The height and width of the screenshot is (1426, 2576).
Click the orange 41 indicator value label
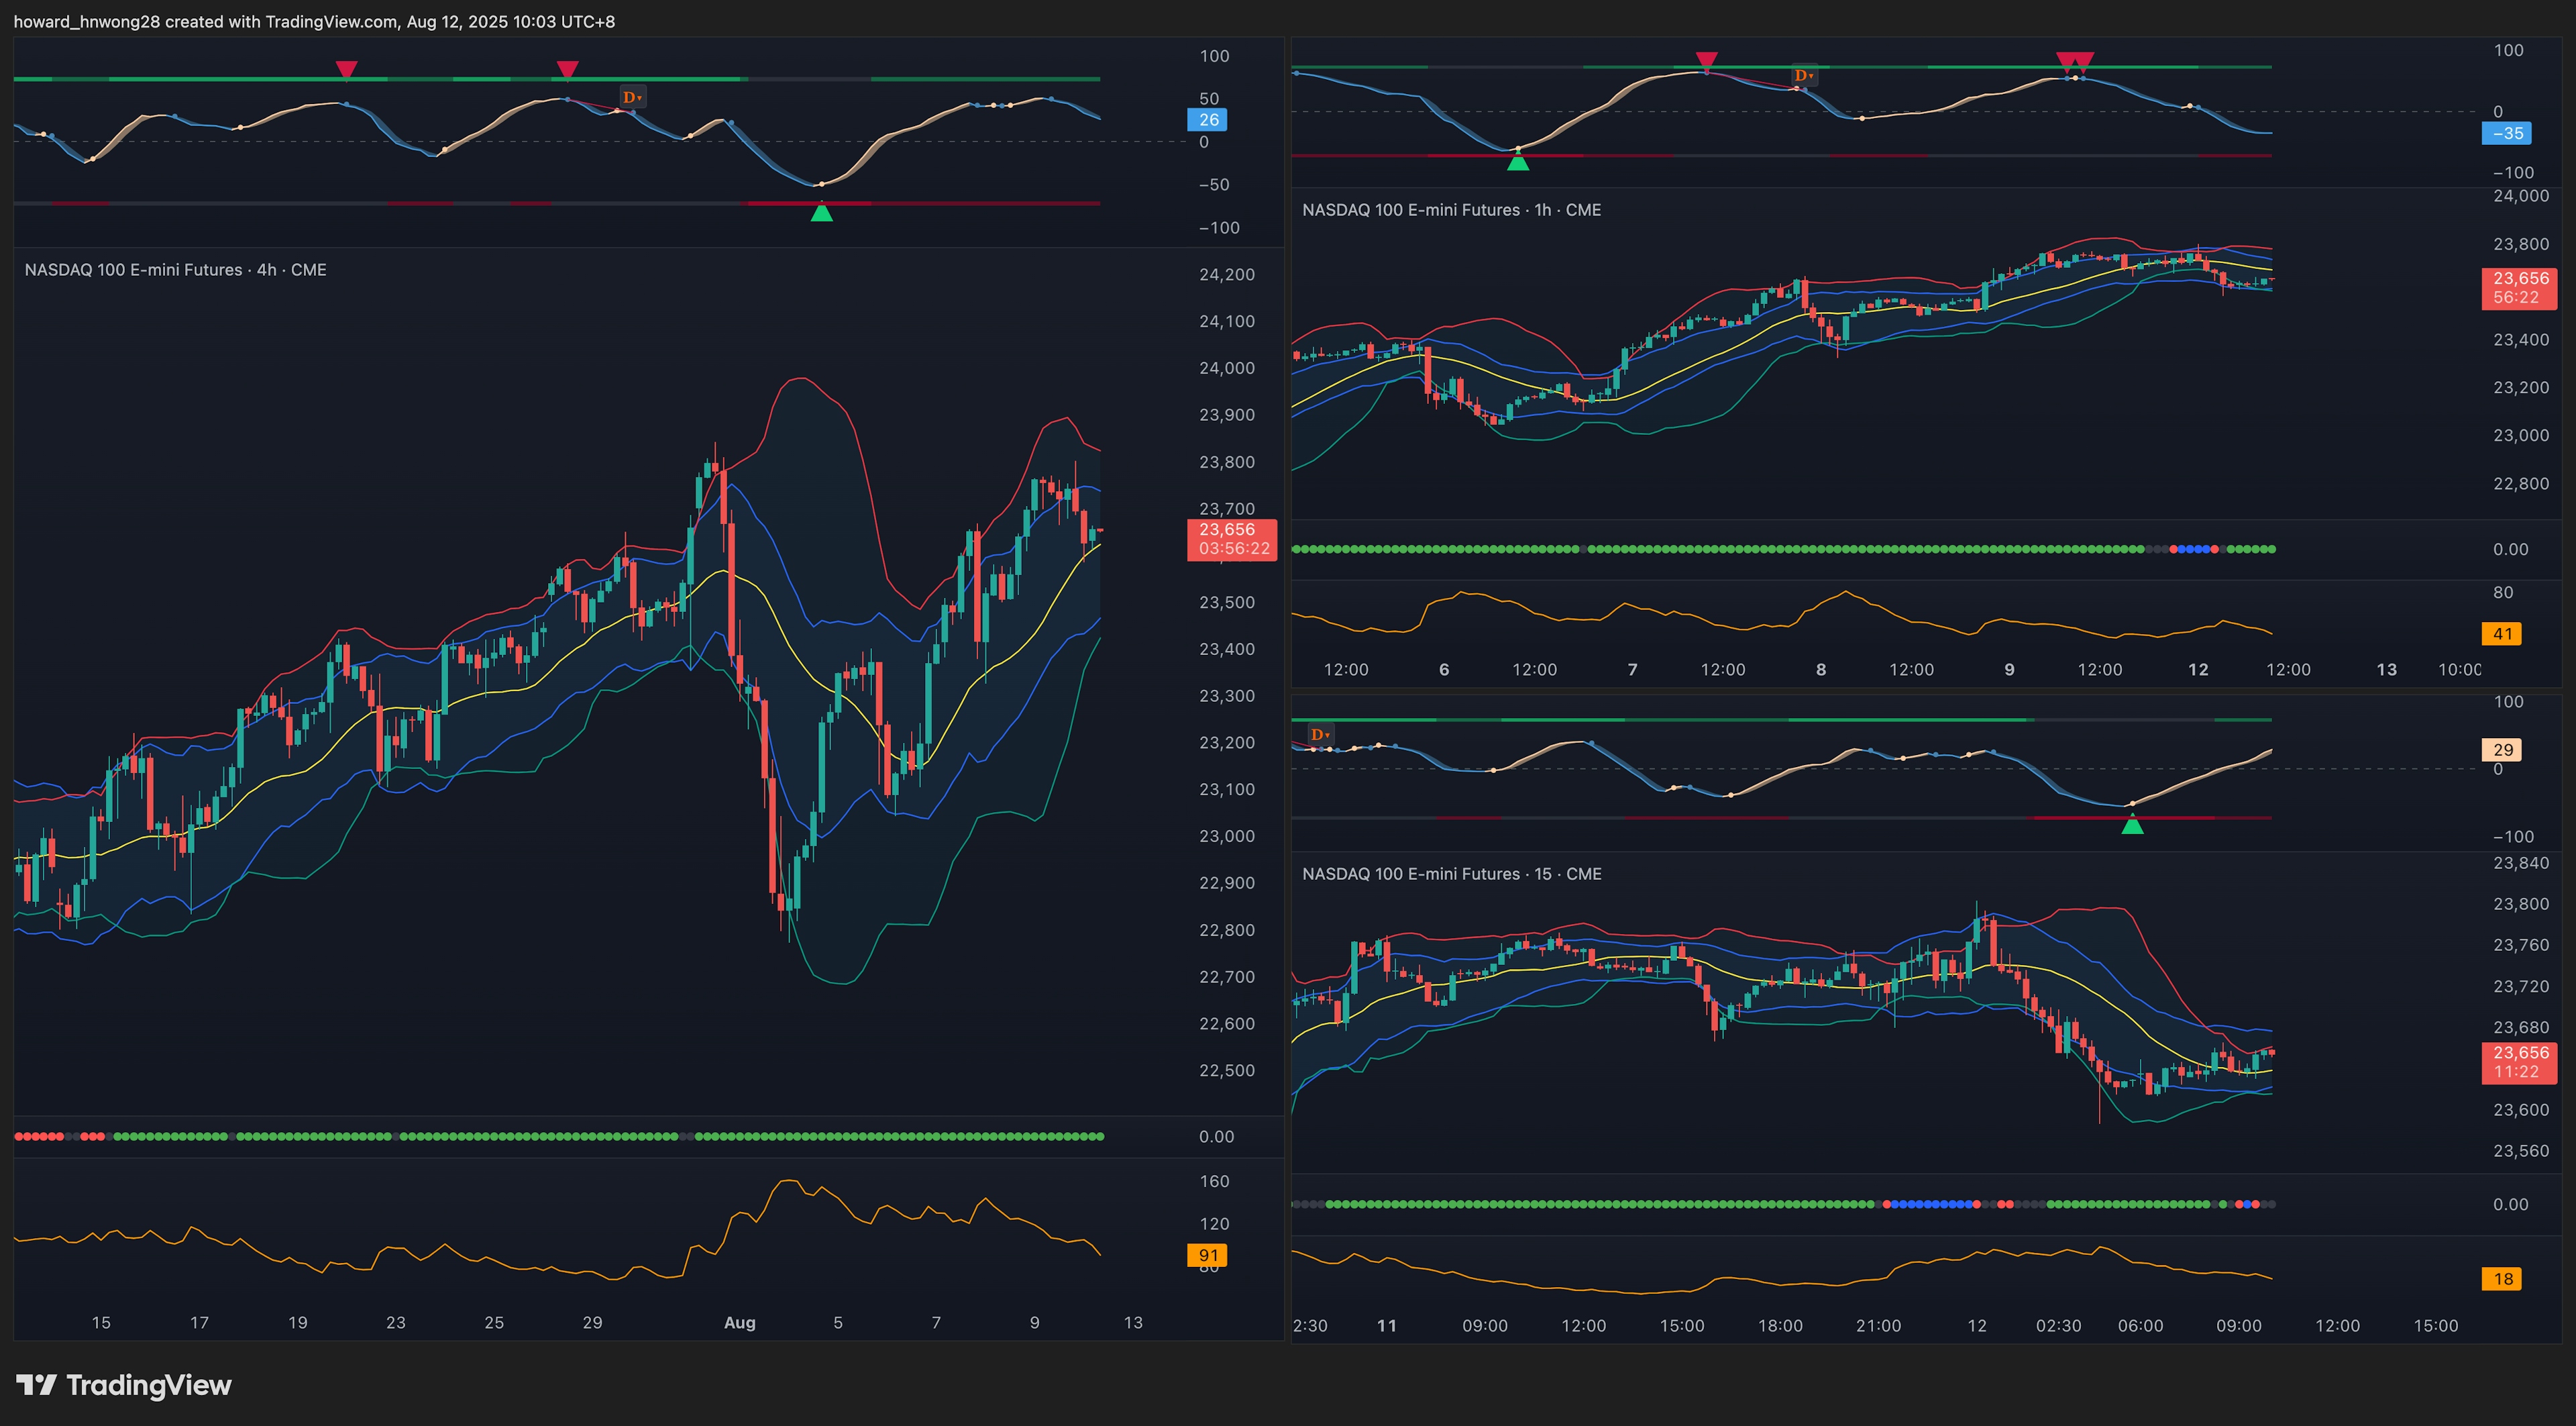pos(2502,634)
